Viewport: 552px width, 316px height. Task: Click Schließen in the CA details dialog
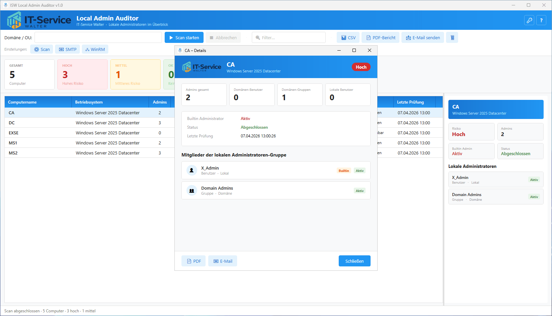(x=354, y=261)
